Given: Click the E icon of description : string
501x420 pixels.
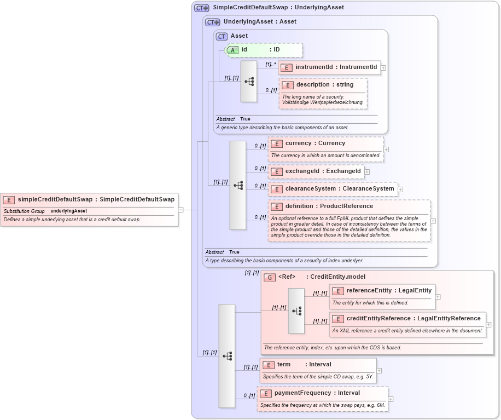Looking at the screenshot, I should [x=288, y=85].
